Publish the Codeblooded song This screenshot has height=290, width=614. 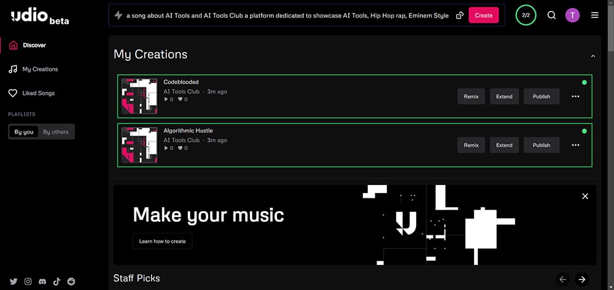coord(542,96)
